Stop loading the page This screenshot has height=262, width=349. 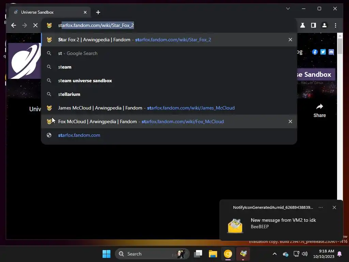(x=35, y=25)
